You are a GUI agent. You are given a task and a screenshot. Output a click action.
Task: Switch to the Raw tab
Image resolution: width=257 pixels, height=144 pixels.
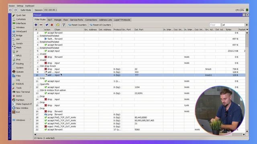[x=65, y=20]
